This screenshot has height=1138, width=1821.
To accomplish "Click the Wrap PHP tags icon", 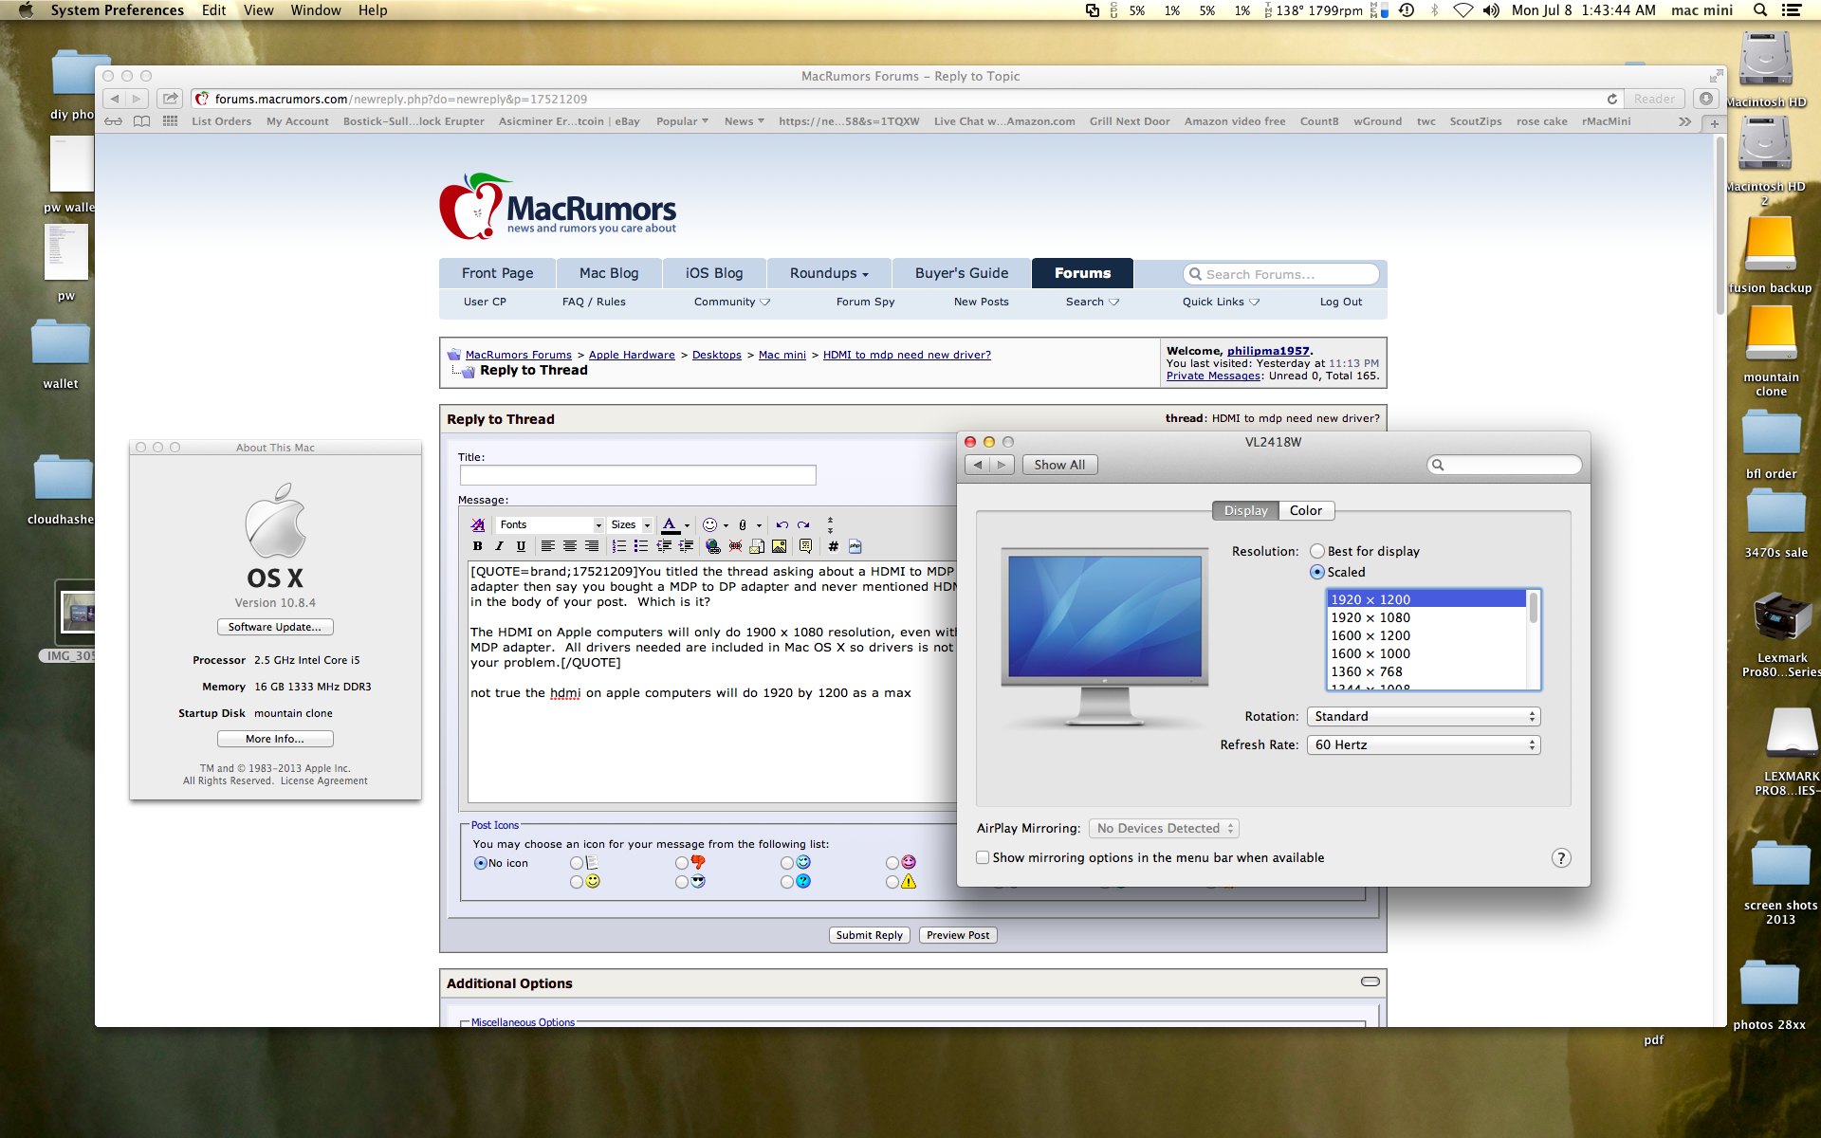I will coord(855,546).
